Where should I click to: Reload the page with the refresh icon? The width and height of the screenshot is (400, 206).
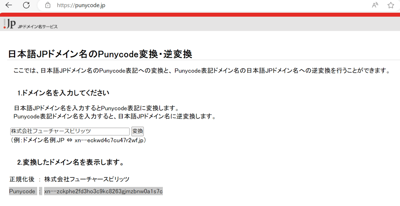click(26, 5)
